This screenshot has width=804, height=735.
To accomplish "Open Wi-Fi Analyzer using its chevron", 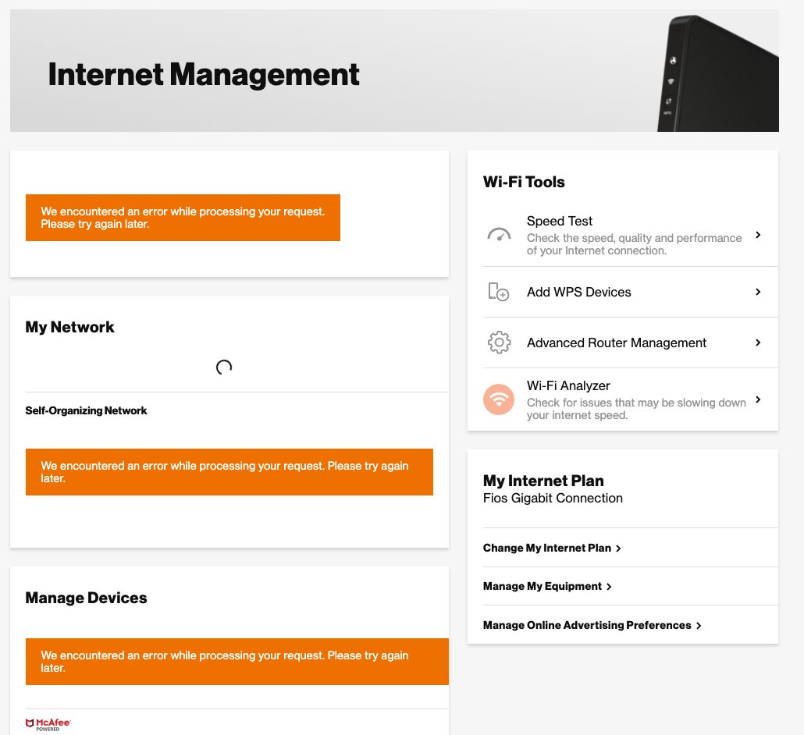I will [x=758, y=399].
